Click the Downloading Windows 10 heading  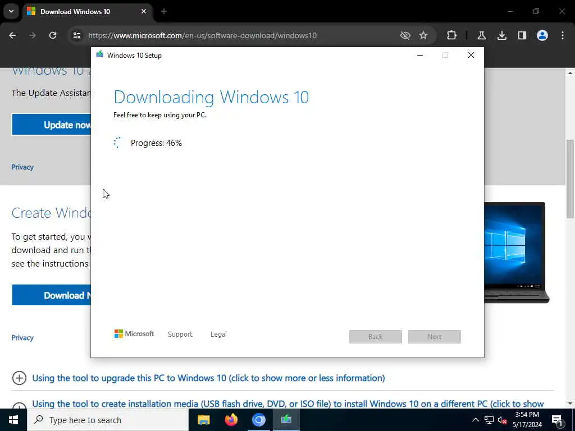point(211,97)
